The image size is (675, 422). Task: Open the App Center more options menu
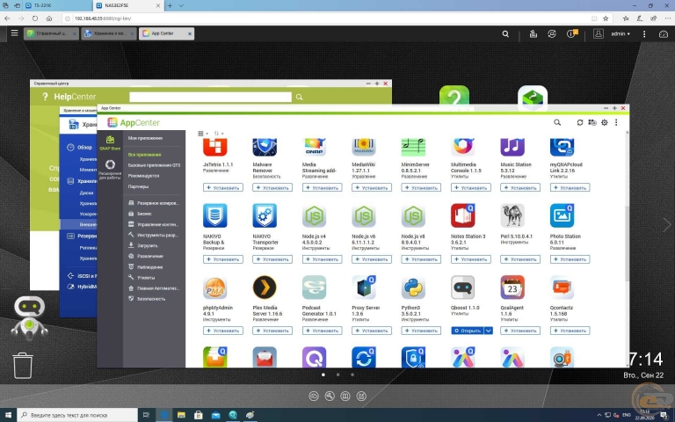pyautogui.click(x=616, y=123)
